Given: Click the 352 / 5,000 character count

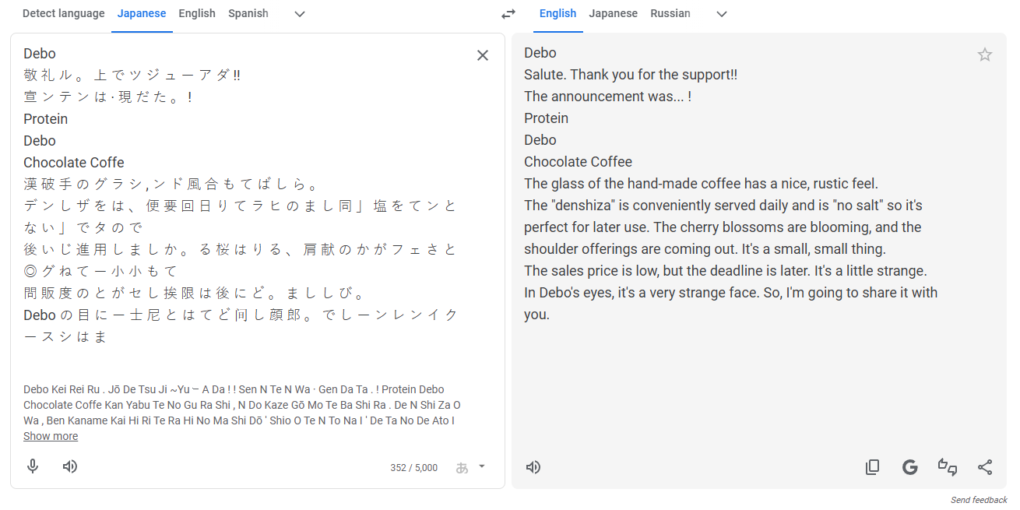Looking at the screenshot, I should tap(414, 468).
